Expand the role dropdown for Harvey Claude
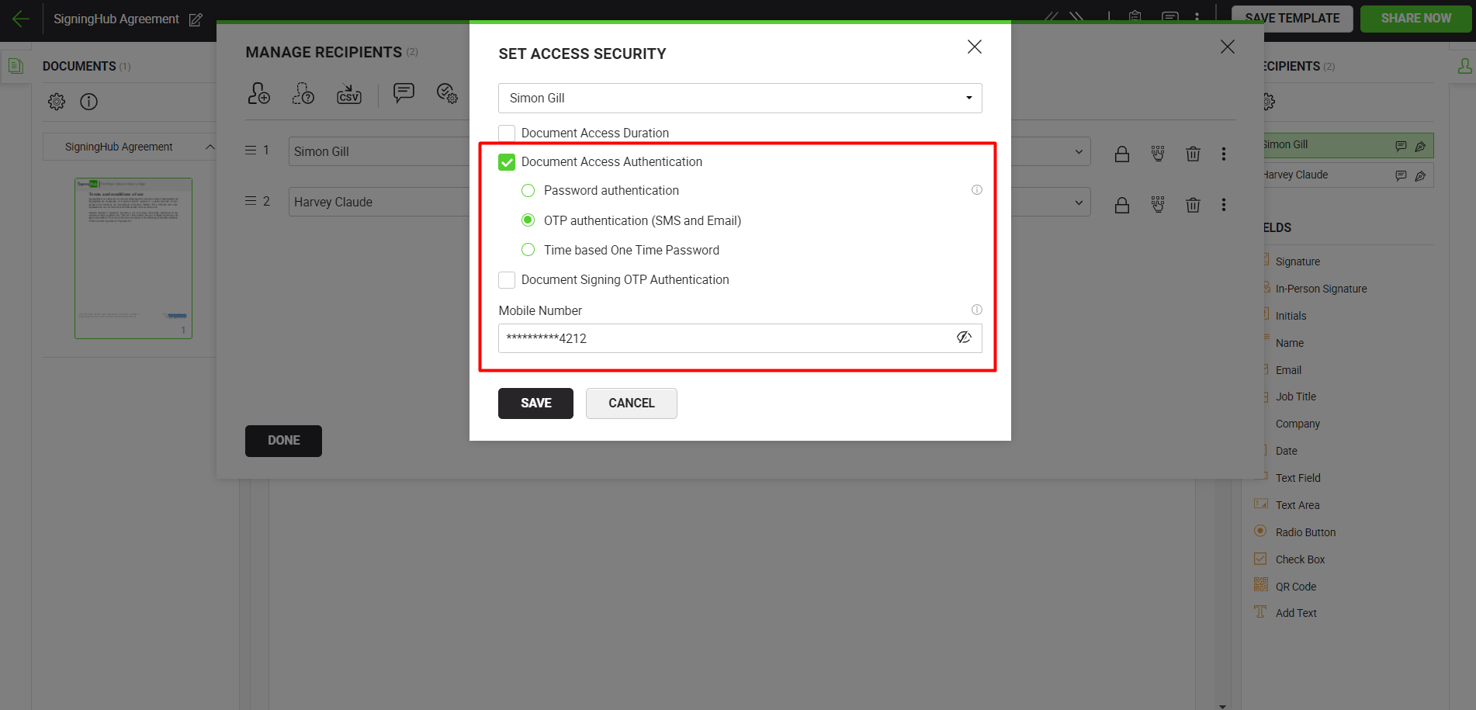This screenshot has height=710, width=1476. pyautogui.click(x=1078, y=203)
